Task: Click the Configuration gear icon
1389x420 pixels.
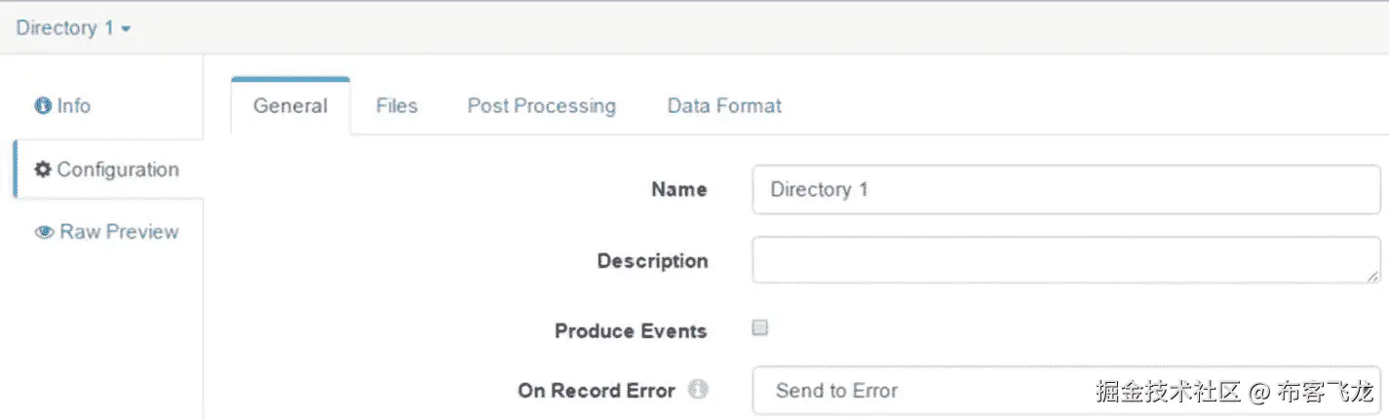Action: click(43, 170)
